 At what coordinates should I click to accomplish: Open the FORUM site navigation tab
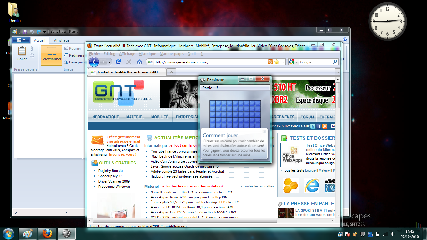[x=307, y=117]
